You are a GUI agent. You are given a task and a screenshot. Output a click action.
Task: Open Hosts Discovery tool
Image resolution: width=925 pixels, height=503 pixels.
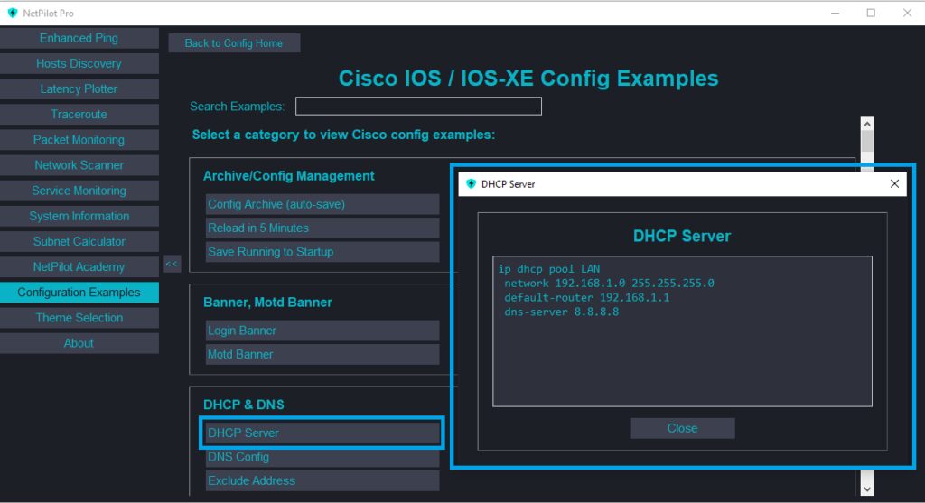(x=79, y=64)
